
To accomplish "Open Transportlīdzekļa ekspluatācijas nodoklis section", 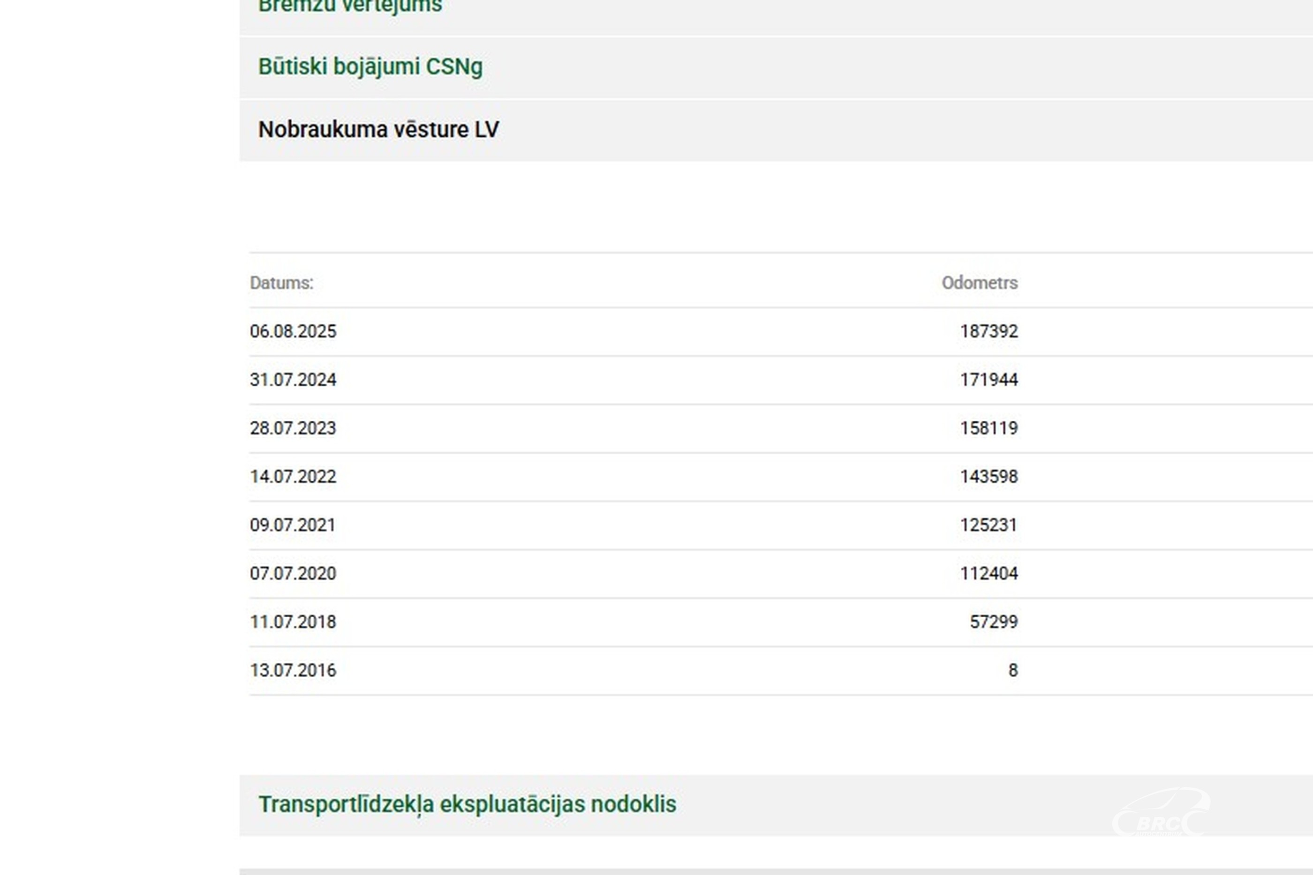I will [467, 804].
